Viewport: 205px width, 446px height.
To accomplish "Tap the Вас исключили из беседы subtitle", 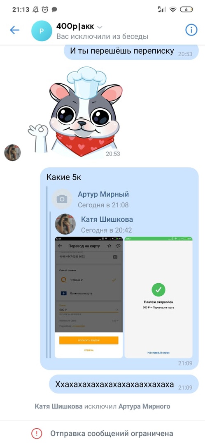I will [102, 36].
